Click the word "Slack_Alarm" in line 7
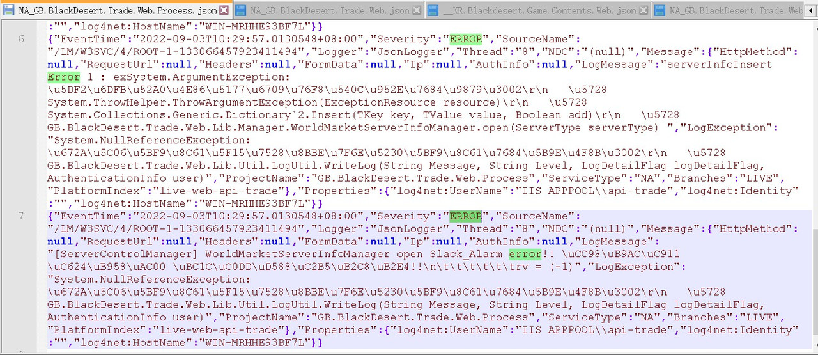818x355 pixels. click(x=467, y=254)
